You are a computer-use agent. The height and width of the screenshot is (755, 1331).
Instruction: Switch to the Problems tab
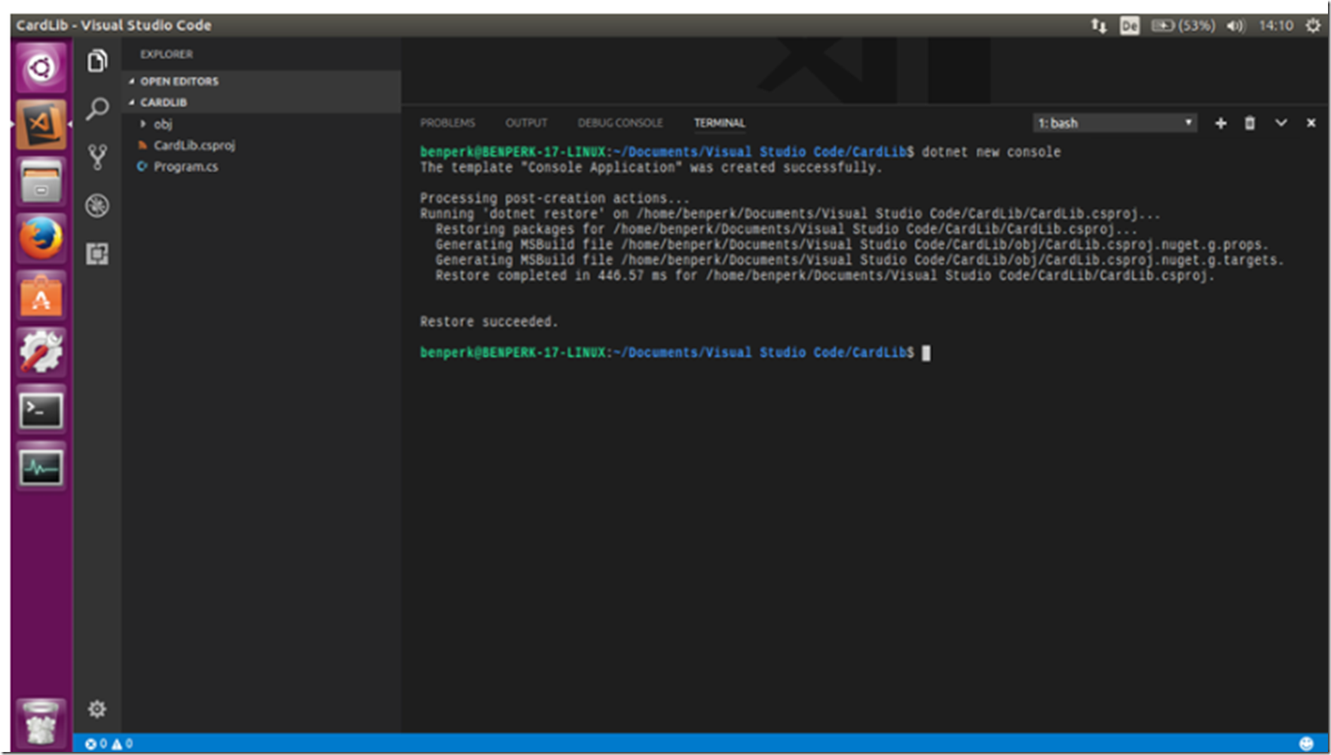point(448,123)
